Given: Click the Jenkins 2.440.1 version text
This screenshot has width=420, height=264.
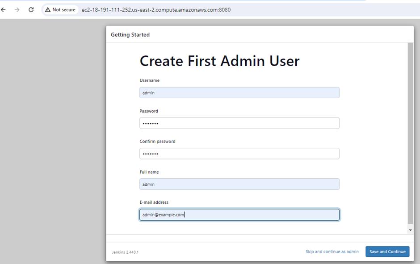Looking at the screenshot, I should [125, 252].
